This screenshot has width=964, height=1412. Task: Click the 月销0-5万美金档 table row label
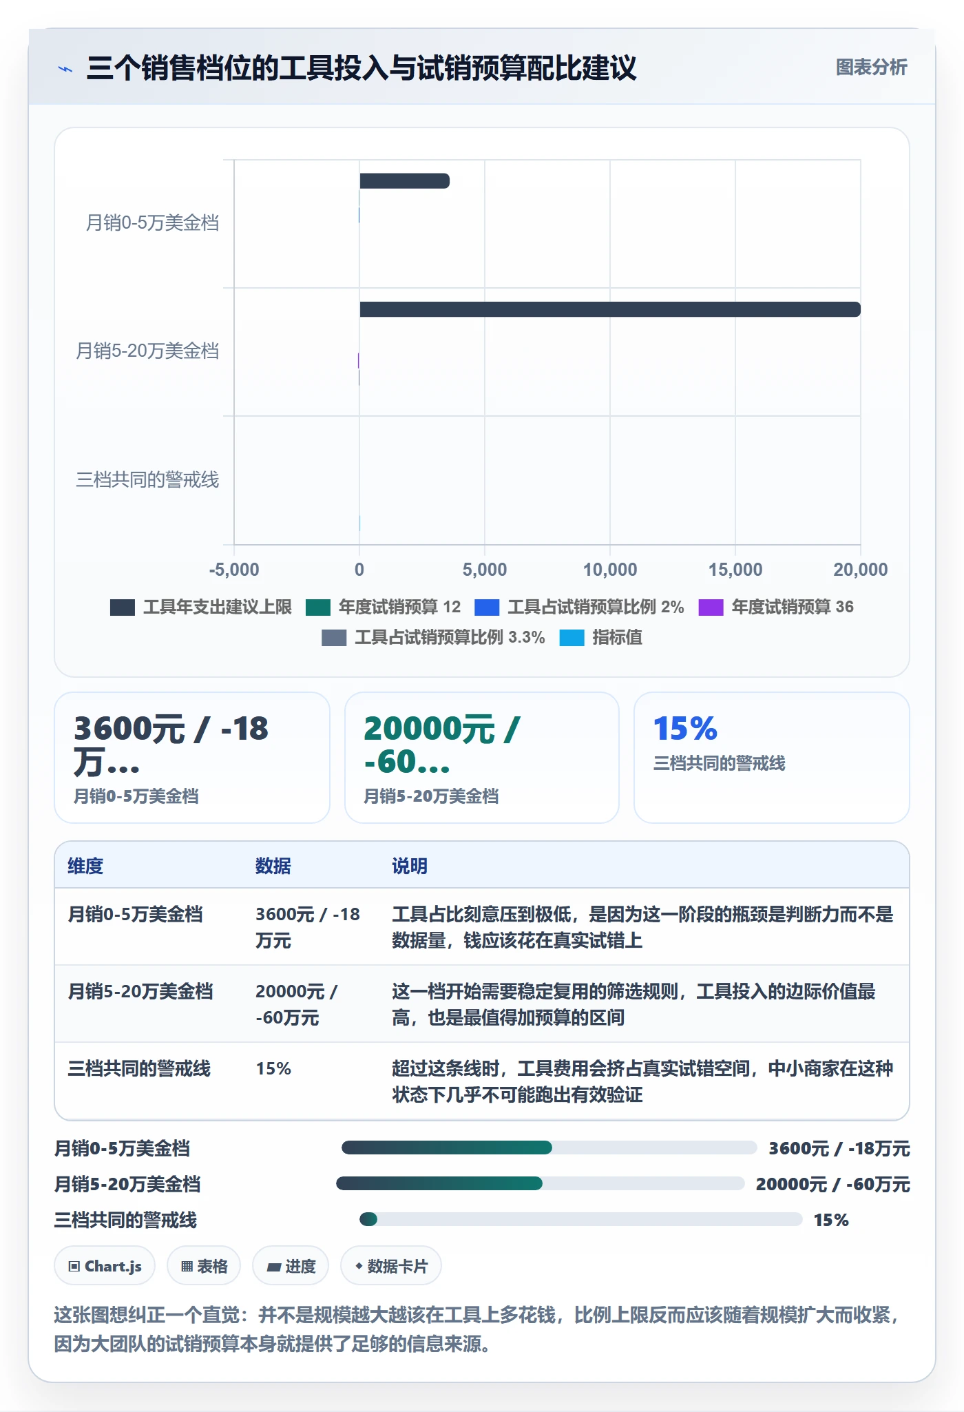point(135,914)
